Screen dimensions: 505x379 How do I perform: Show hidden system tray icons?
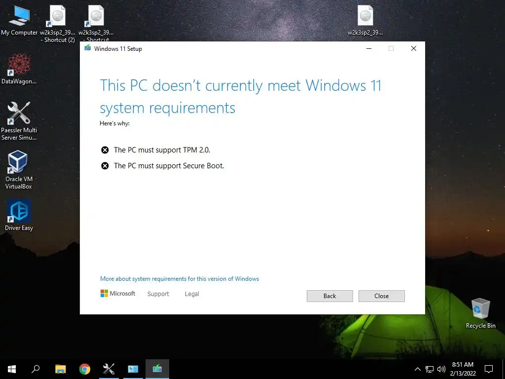click(x=417, y=369)
